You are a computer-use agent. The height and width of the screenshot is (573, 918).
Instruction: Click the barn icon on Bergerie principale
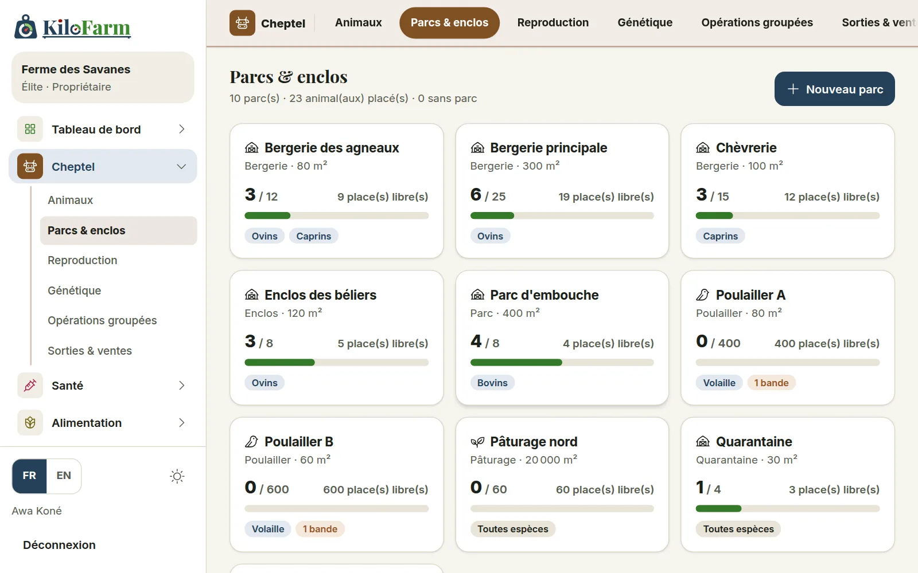coord(477,148)
